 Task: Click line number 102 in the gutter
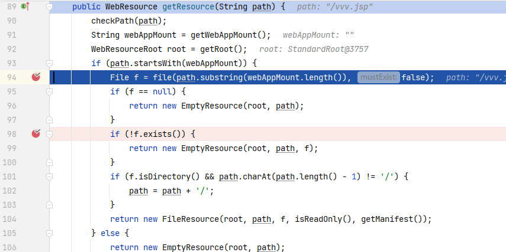pyautogui.click(x=12, y=191)
